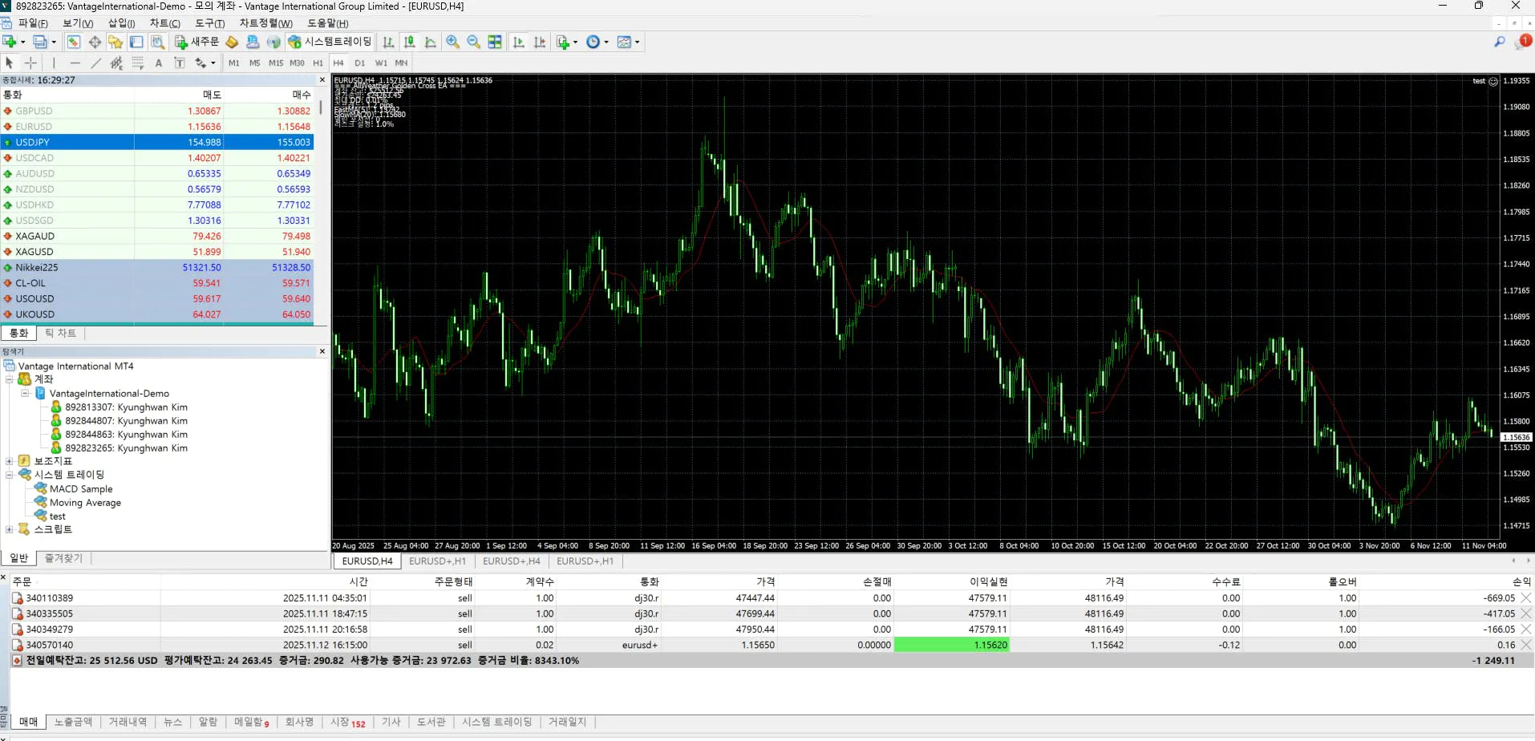Screen dimensions: 1535x741
Task: Select the draw trendline tool
Action: [x=96, y=63]
